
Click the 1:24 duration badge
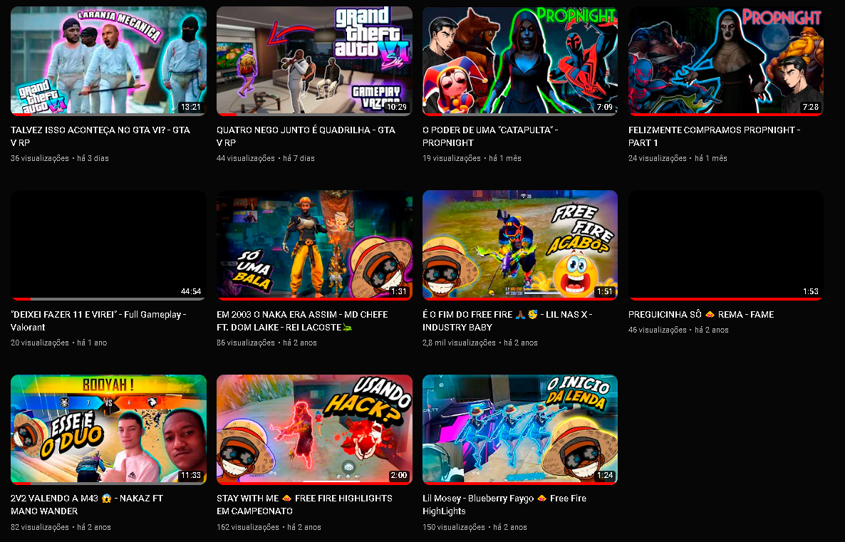tap(605, 475)
